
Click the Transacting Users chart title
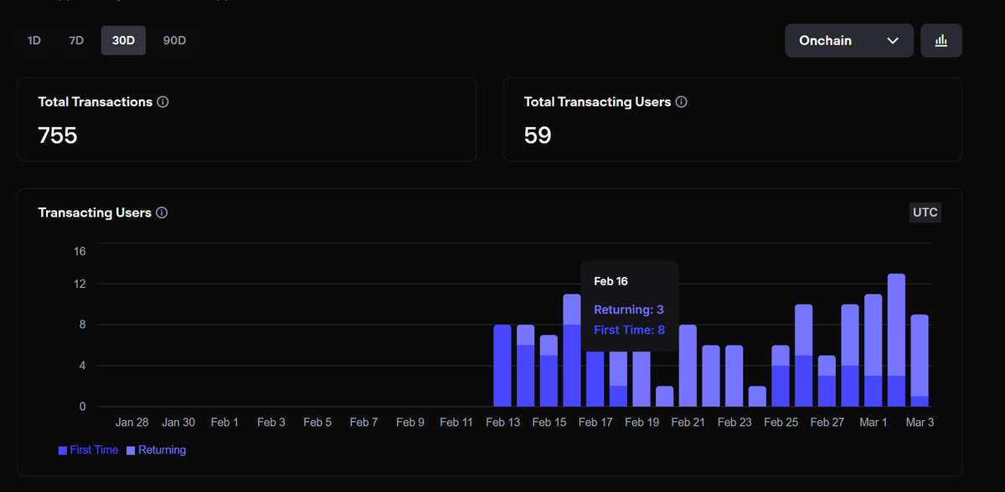pyautogui.click(x=95, y=213)
